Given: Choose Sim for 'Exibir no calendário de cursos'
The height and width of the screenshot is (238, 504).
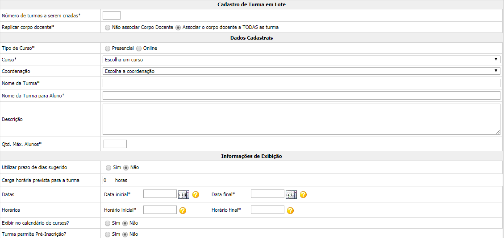Looking at the screenshot, I should tap(107, 223).
